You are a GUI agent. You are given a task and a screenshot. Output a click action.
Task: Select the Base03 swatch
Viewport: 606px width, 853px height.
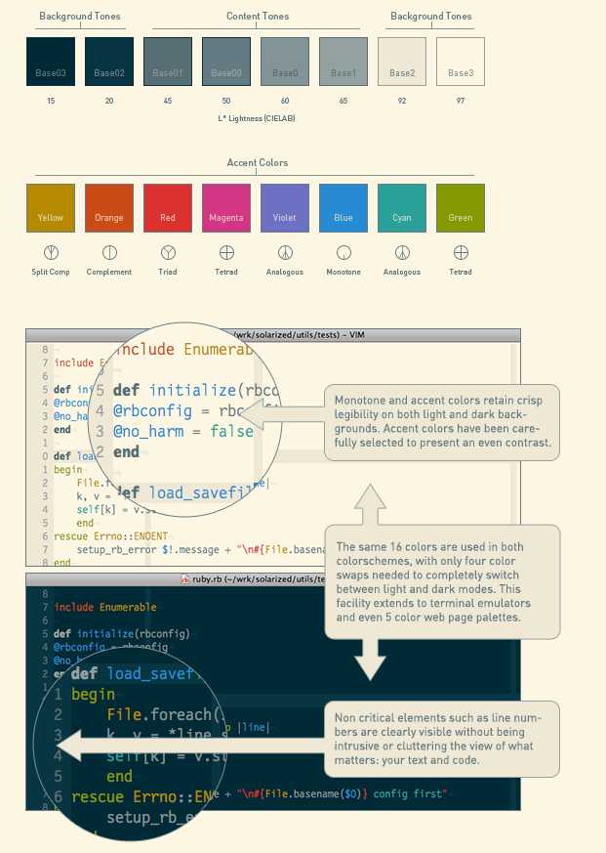[x=51, y=62]
